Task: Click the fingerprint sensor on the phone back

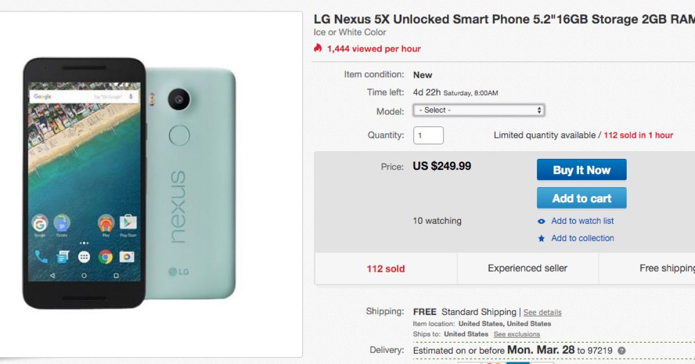Action: [180, 136]
